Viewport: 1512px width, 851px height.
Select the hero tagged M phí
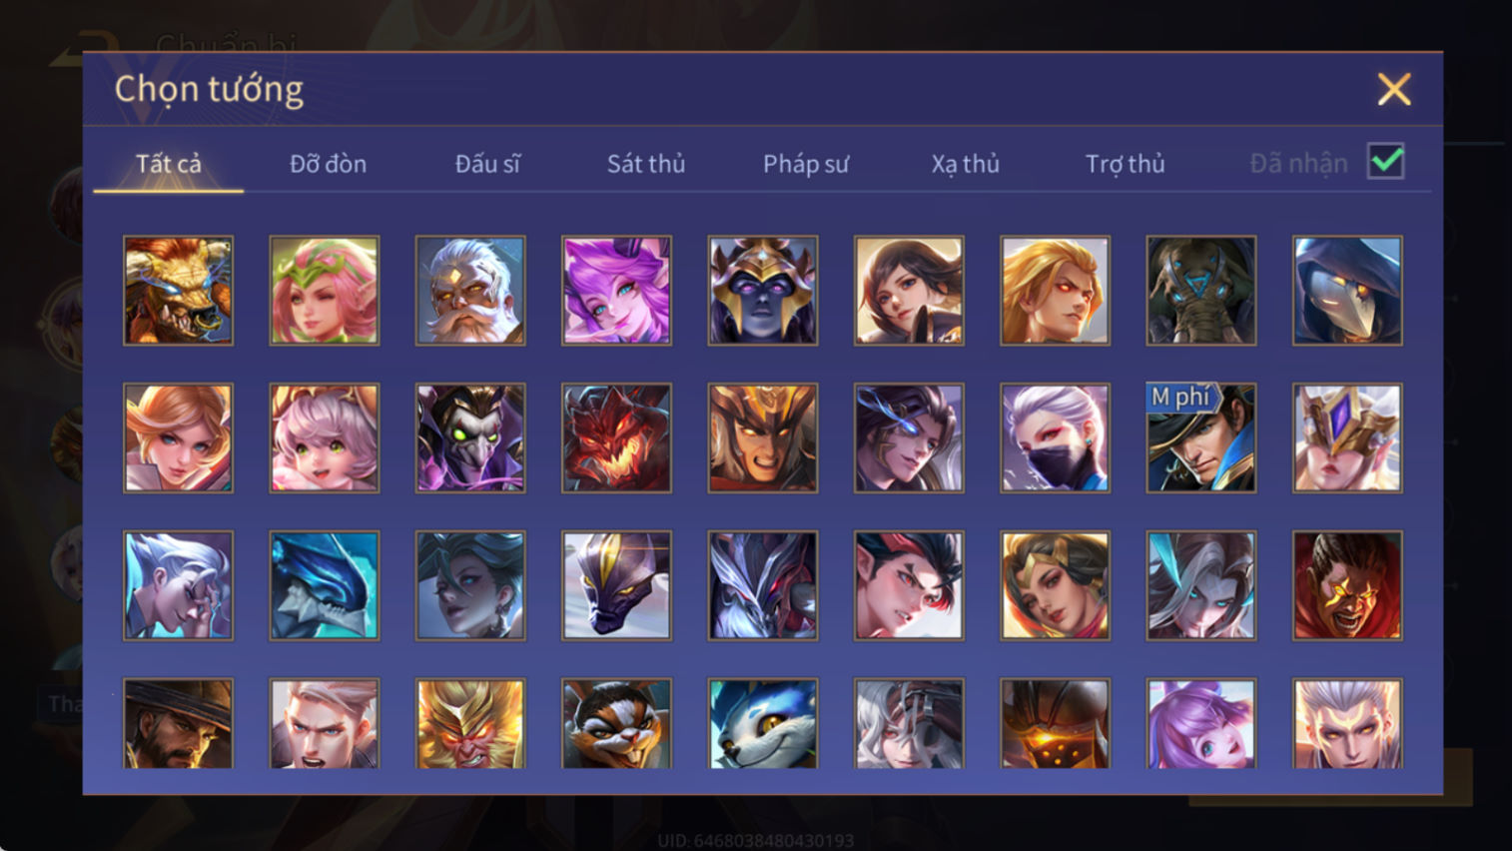[1201, 438]
